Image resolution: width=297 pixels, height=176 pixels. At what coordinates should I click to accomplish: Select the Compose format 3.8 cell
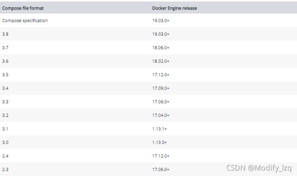(5, 34)
